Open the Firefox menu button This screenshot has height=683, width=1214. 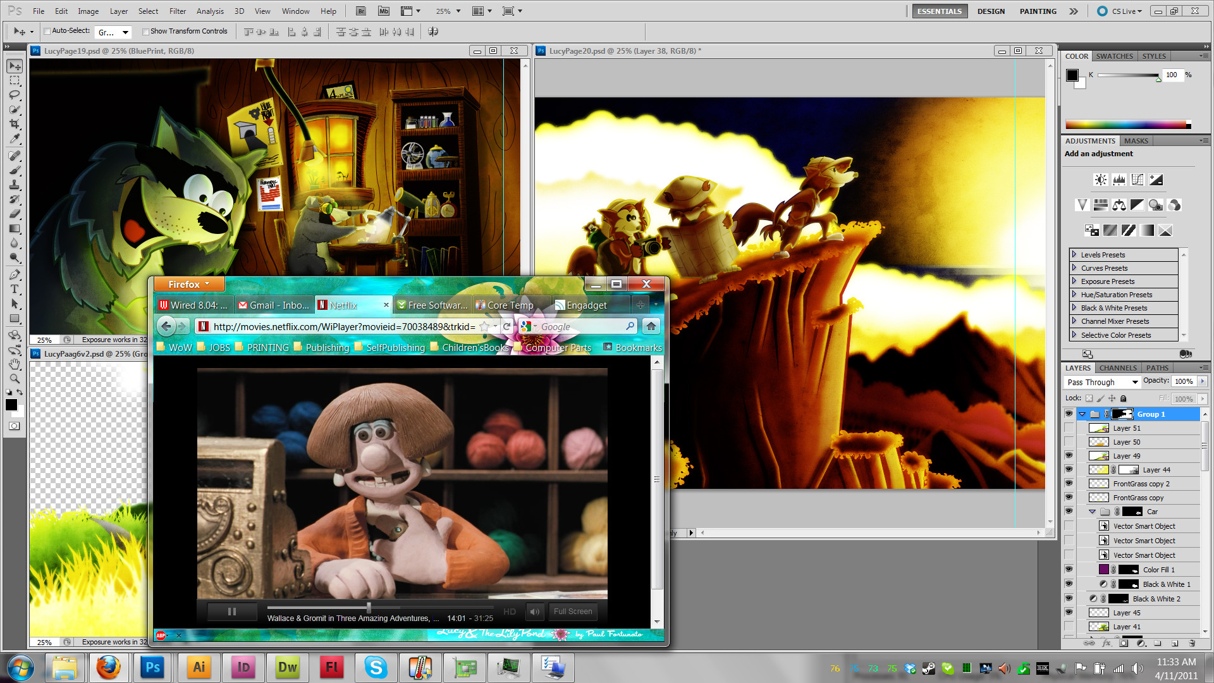point(188,284)
